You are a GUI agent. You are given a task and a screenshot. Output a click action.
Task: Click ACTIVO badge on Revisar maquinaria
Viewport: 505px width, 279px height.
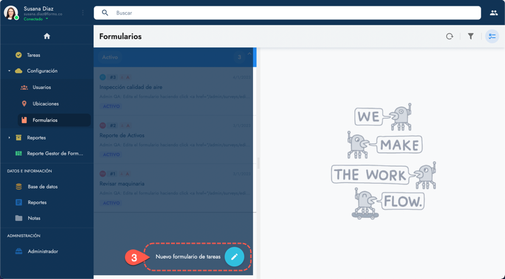point(112,203)
